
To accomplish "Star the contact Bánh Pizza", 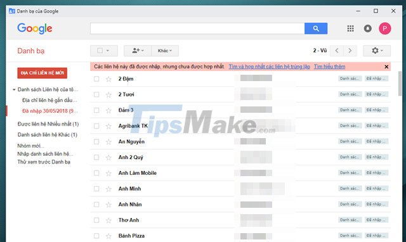I will pos(108,236).
